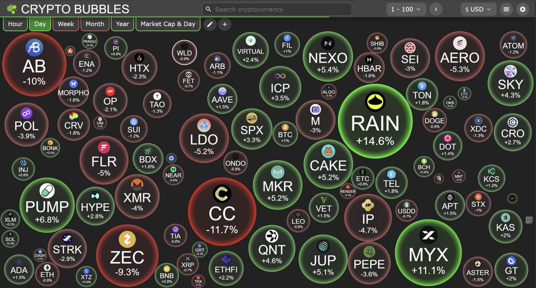The width and height of the screenshot is (536, 288).
Task: Select the PUMP bubble
Action: coord(47,204)
